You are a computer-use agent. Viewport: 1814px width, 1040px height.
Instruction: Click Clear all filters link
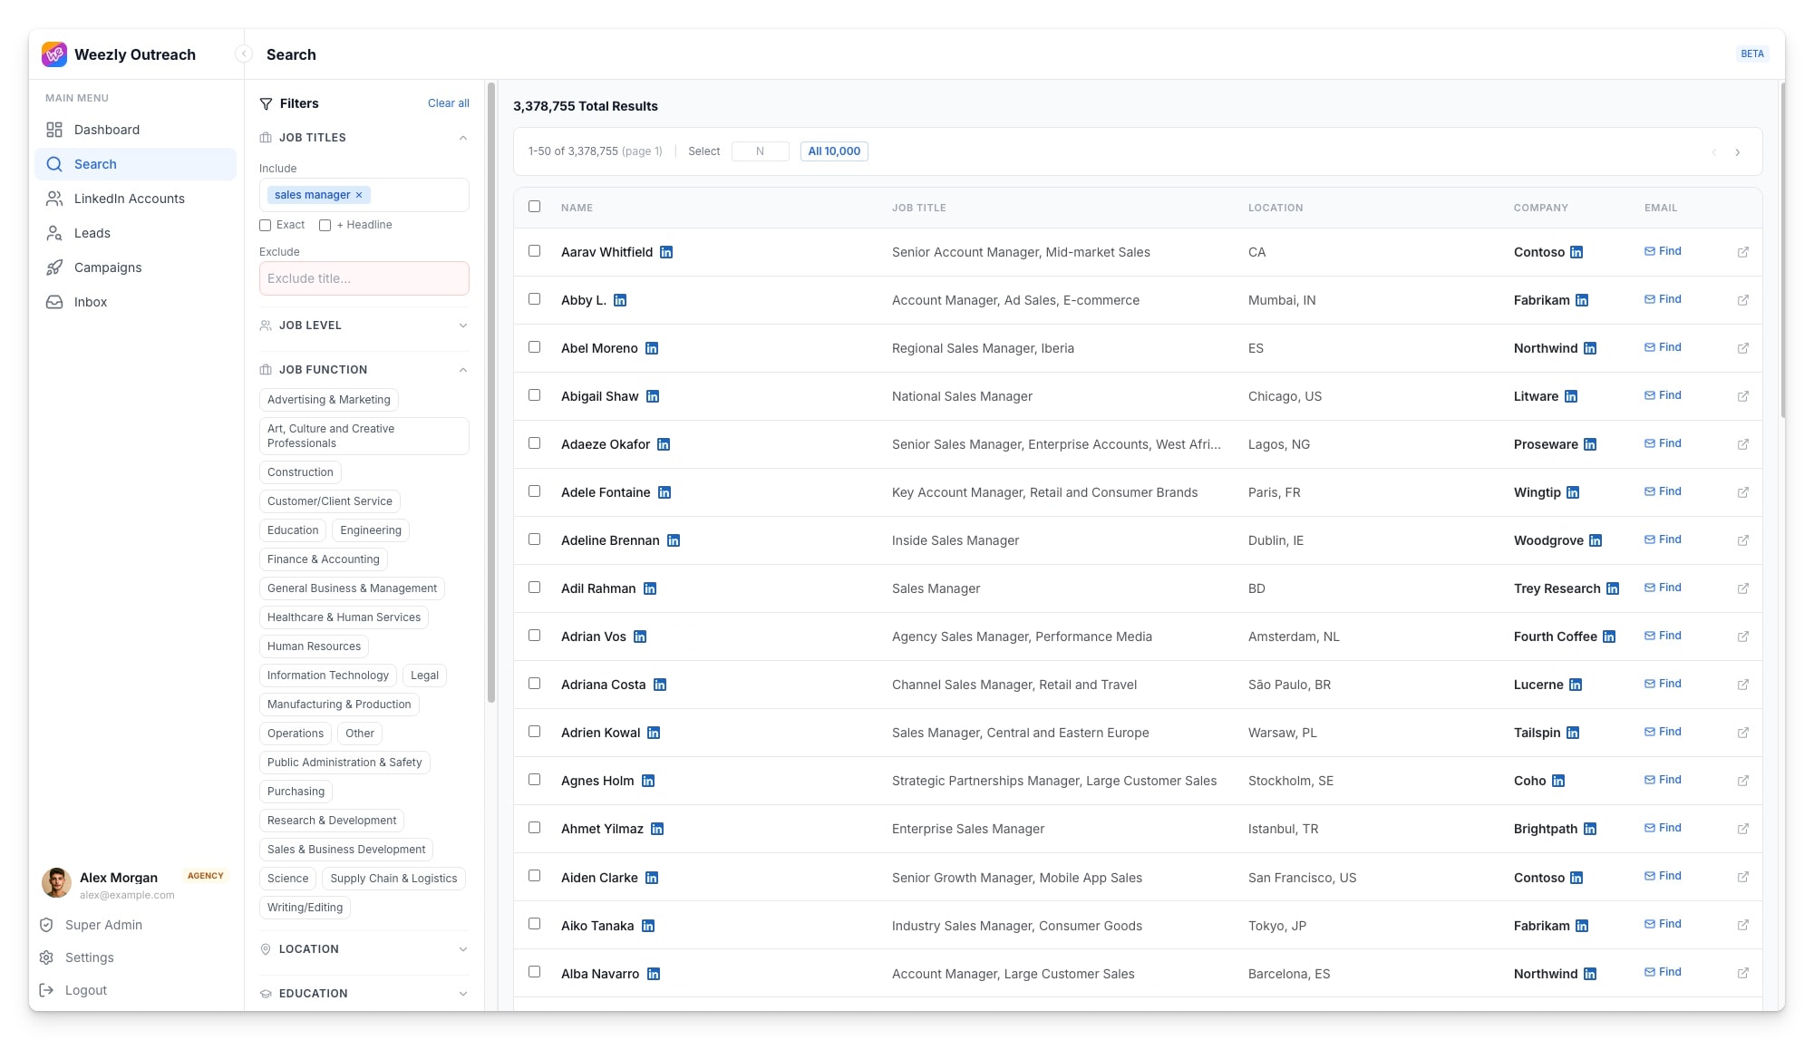(449, 103)
